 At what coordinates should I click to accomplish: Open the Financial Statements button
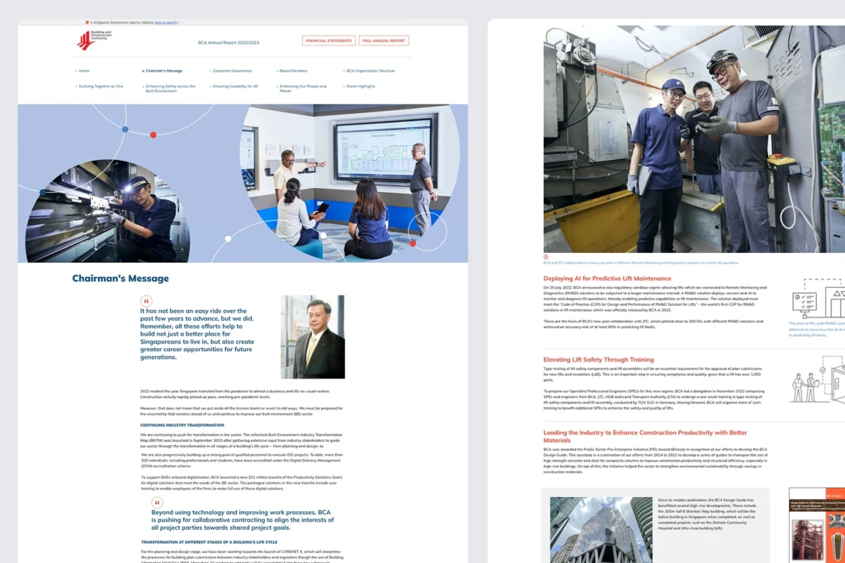tap(328, 40)
